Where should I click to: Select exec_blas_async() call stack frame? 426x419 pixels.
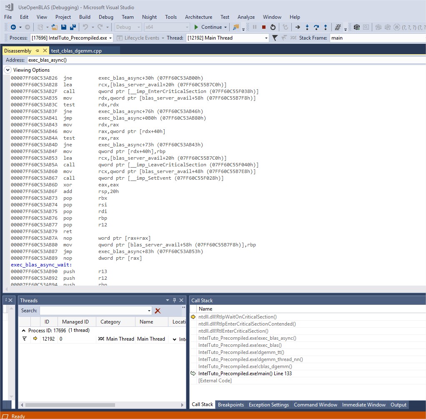(x=247, y=338)
